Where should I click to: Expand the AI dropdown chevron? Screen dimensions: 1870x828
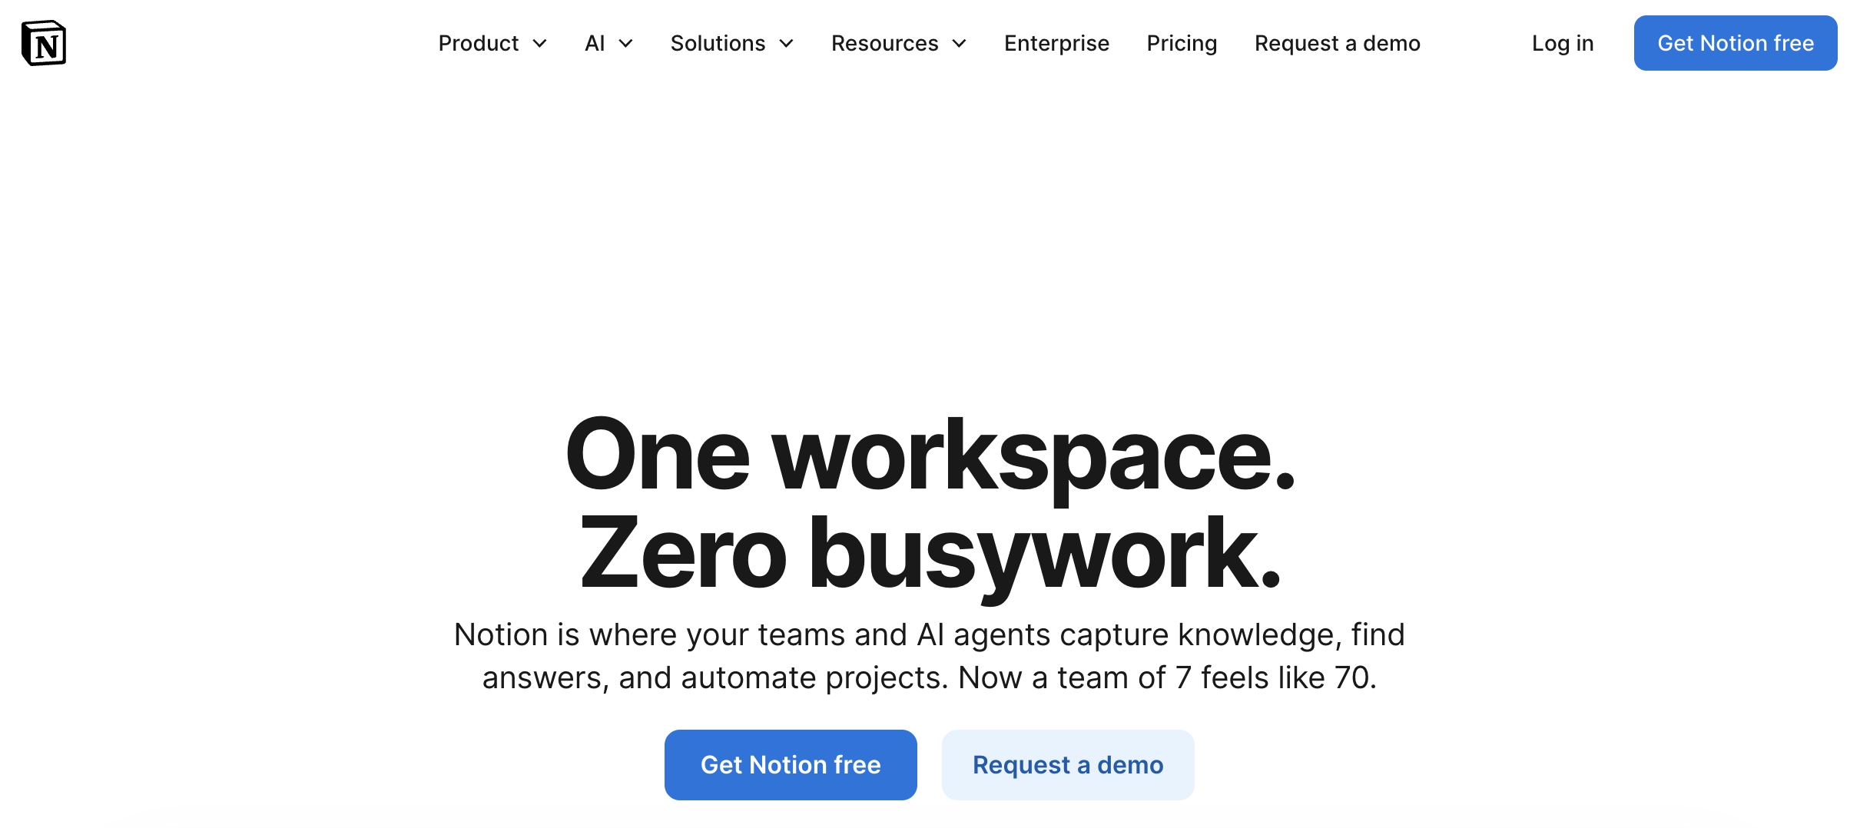[x=627, y=45]
